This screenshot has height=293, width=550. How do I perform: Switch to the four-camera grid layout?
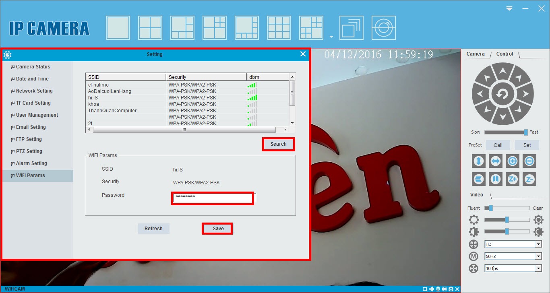coord(149,27)
